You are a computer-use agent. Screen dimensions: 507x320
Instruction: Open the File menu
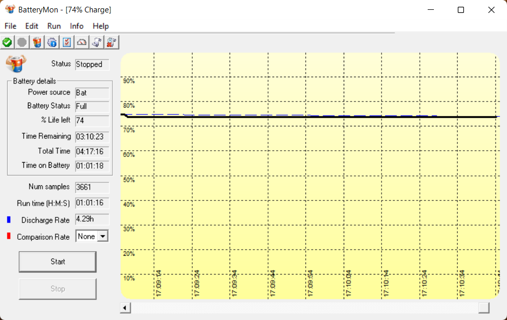[10, 26]
